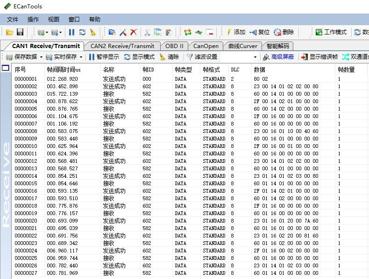Expand the 保存数据 dropdown arrow
Image resolution: width=369 pixels, height=279 pixels.
(x=41, y=57)
